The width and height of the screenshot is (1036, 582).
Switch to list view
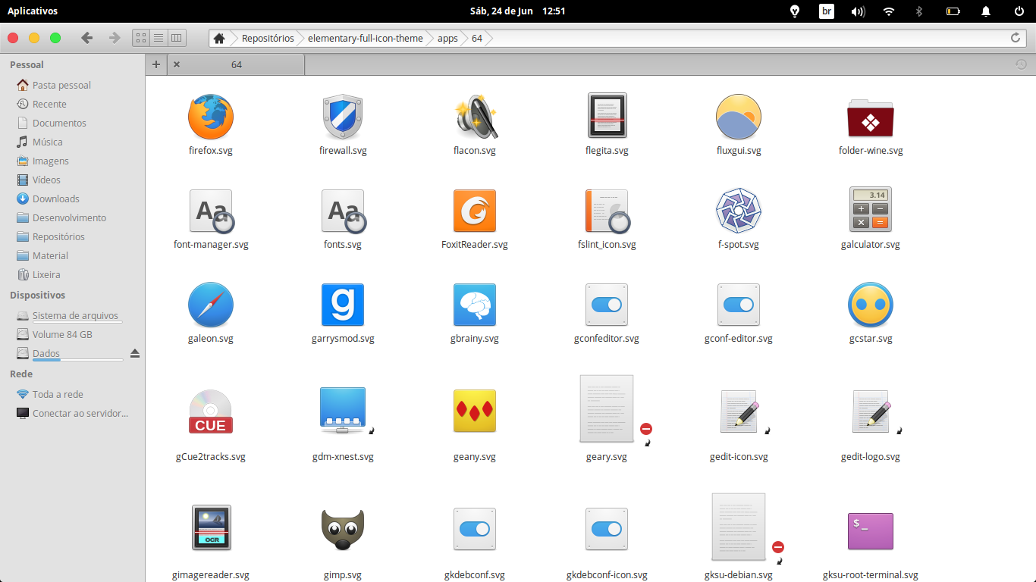159,38
